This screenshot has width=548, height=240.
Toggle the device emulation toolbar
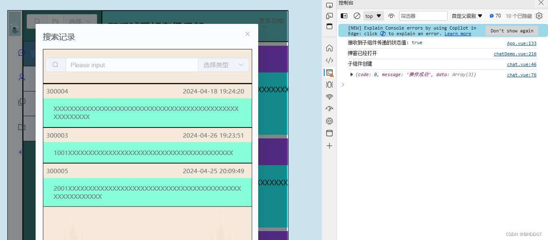click(329, 16)
